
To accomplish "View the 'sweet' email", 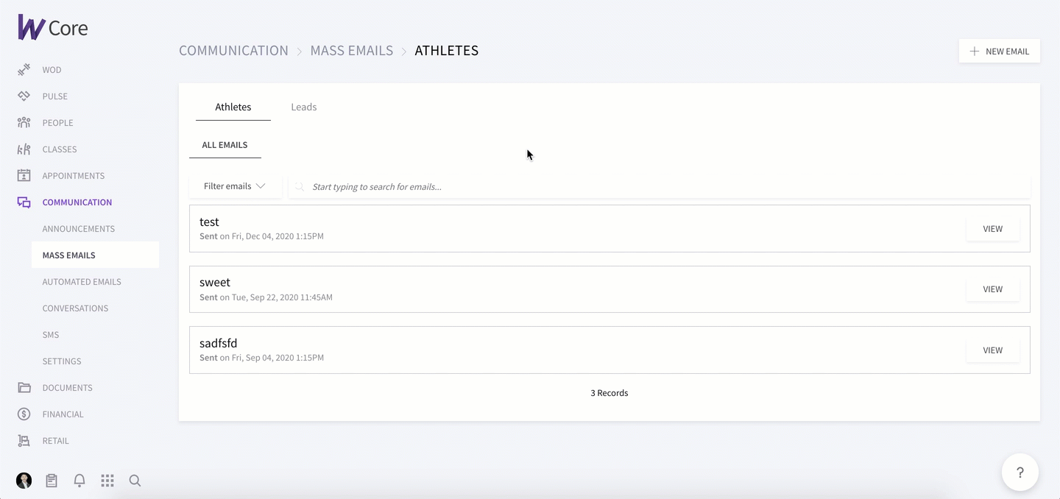I will pos(993,289).
